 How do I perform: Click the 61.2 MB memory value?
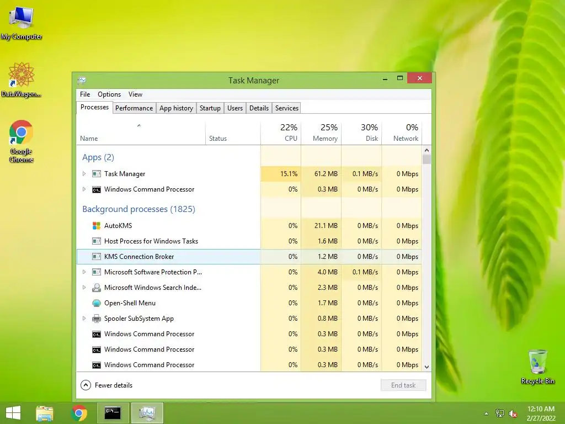(326, 174)
